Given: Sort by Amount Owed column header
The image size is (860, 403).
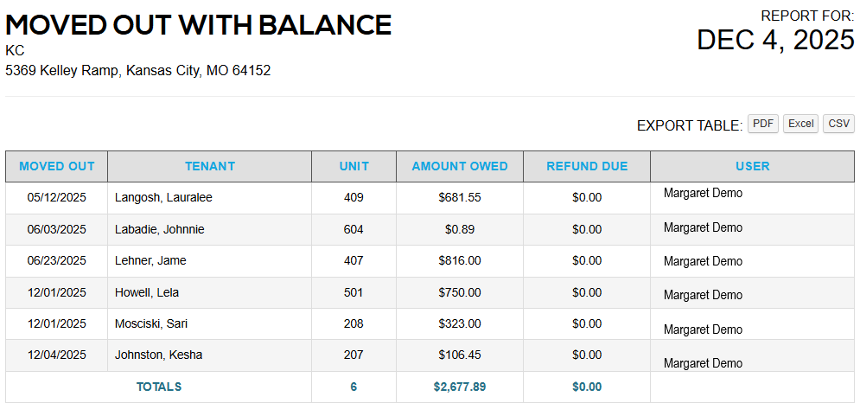Looking at the screenshot, I should [x=460, y=166].
